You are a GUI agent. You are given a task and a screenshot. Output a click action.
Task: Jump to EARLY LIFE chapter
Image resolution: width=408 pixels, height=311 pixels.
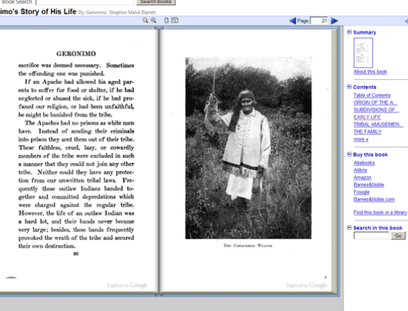(367, 117)
